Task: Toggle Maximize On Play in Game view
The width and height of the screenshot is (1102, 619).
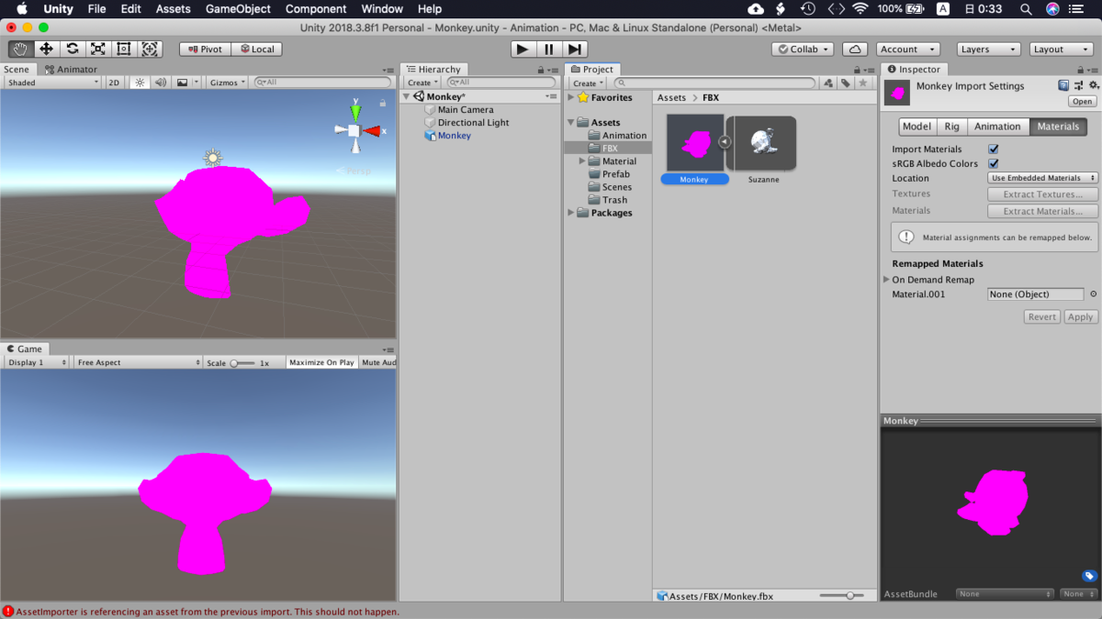Action: [x=321, y=362]
